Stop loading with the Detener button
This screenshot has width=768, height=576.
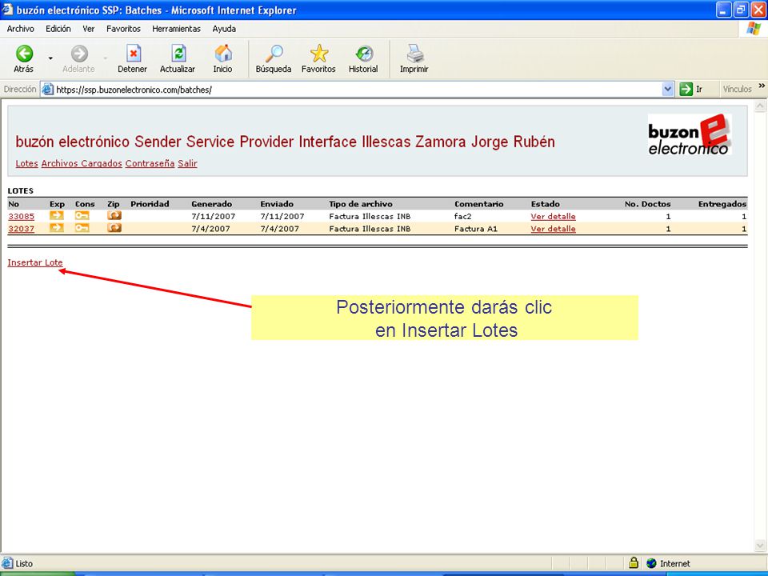[x=132, y=59]
